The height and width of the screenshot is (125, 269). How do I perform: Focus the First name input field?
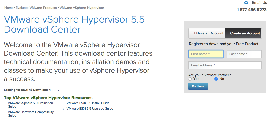[x=206, y=54]
